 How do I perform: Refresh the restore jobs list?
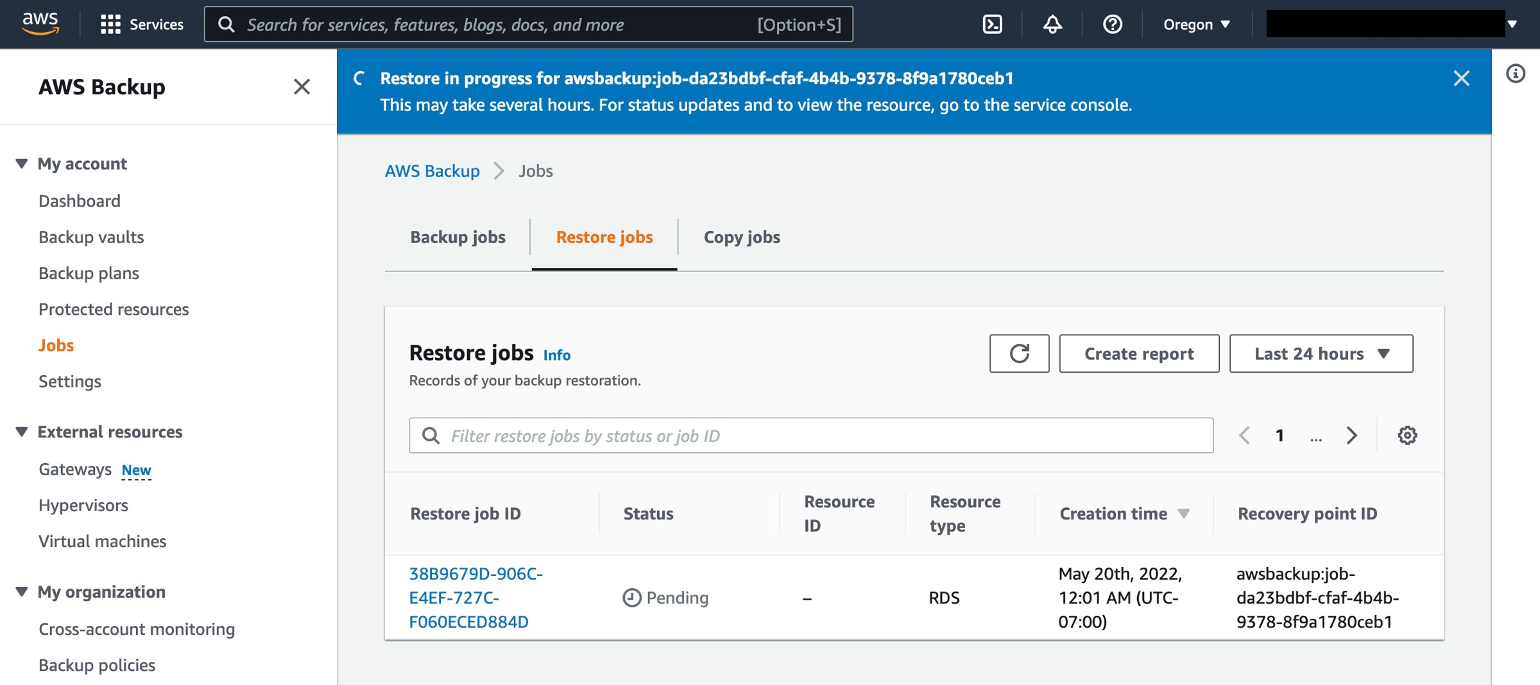[1019, 353]
